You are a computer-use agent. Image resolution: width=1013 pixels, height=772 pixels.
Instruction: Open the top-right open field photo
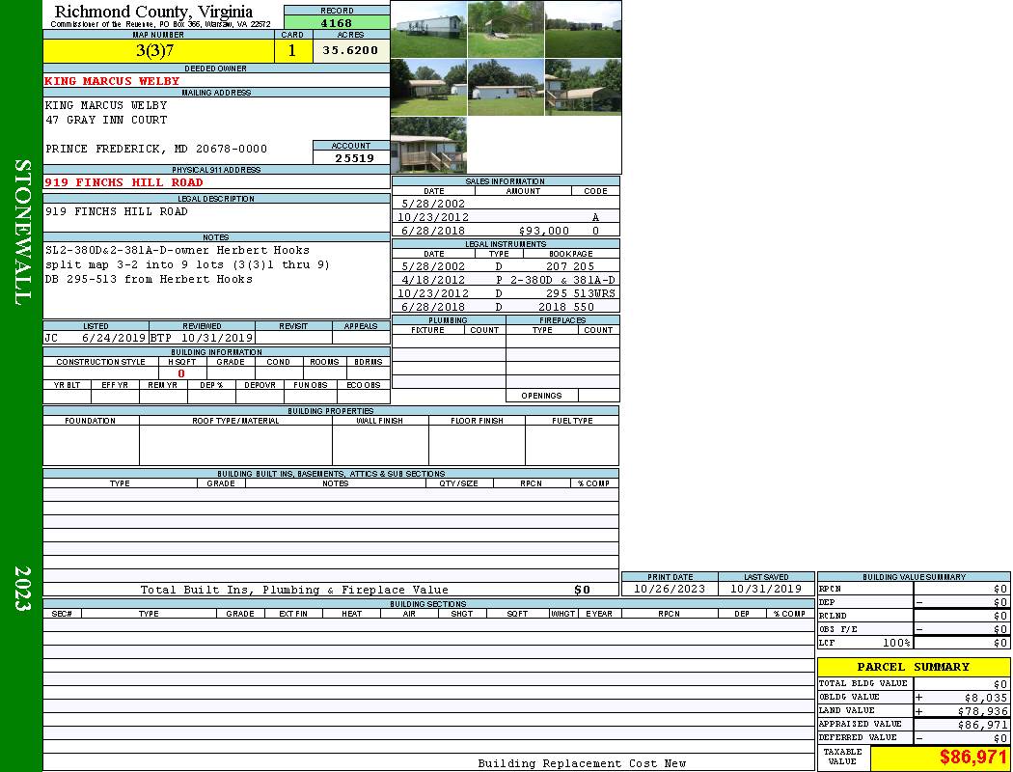(x=583, y=29)
